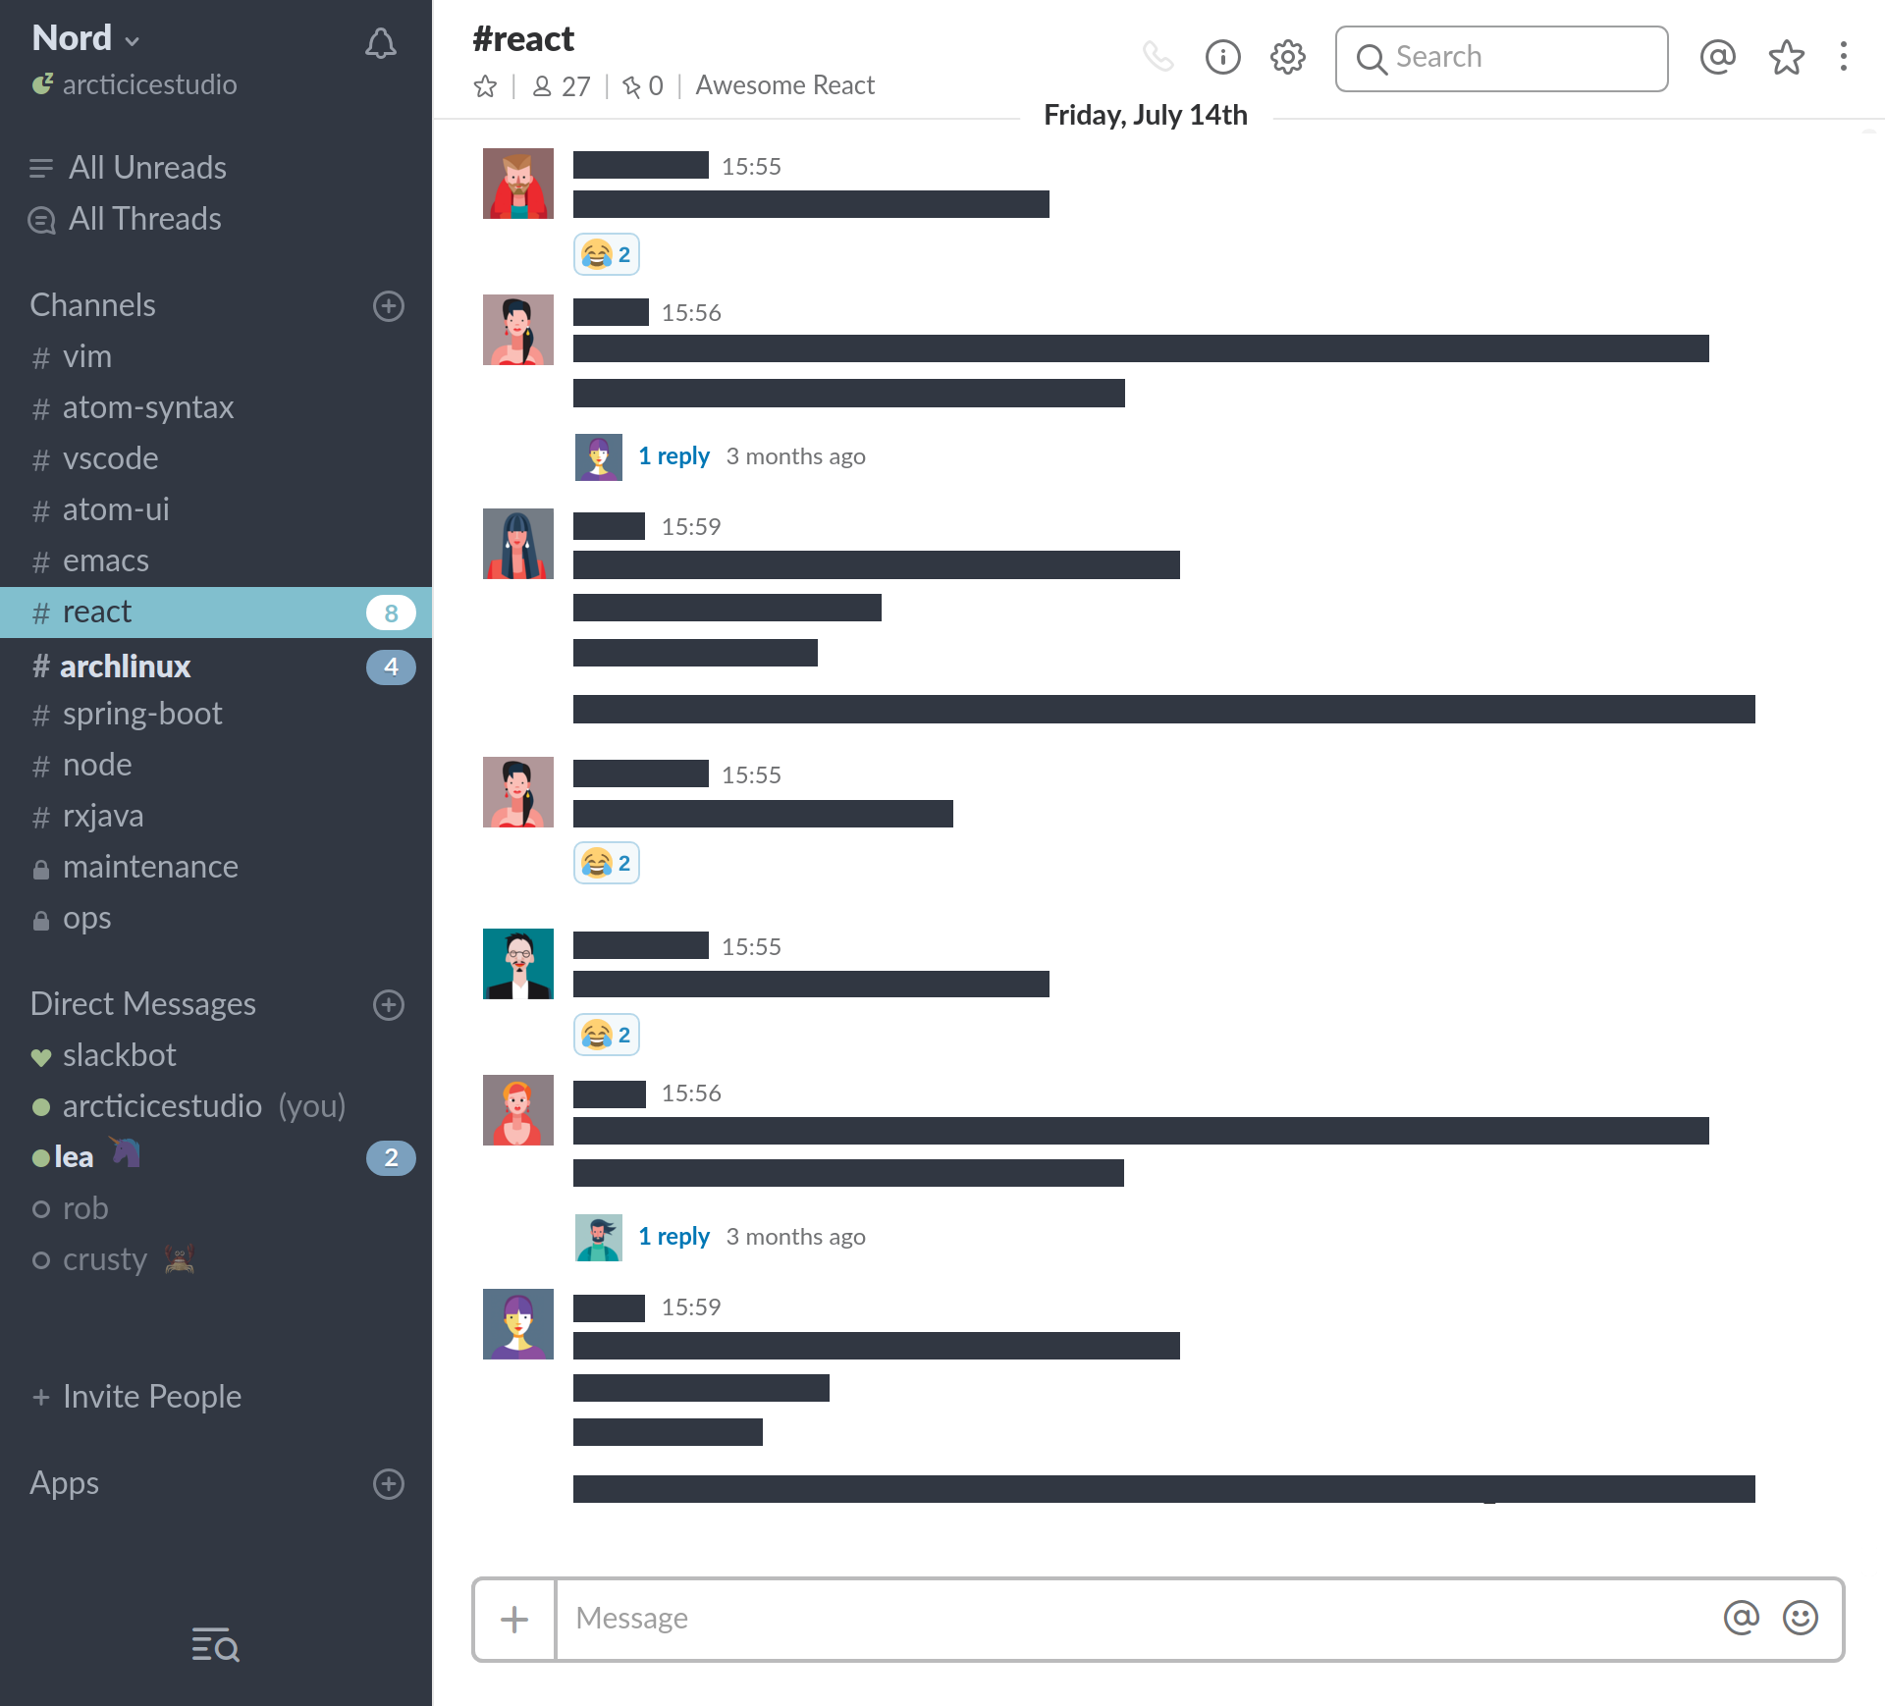1885x1706 pixels.
Task: Select the #react channel in the sidebar
Action: click(213, 611)
